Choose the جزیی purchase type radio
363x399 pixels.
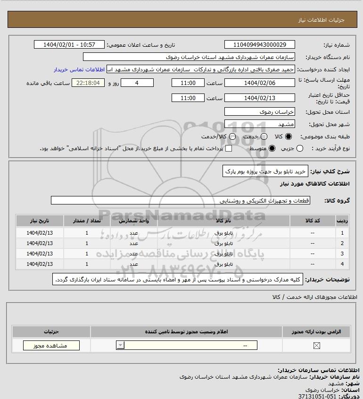[x=300, y=148]
